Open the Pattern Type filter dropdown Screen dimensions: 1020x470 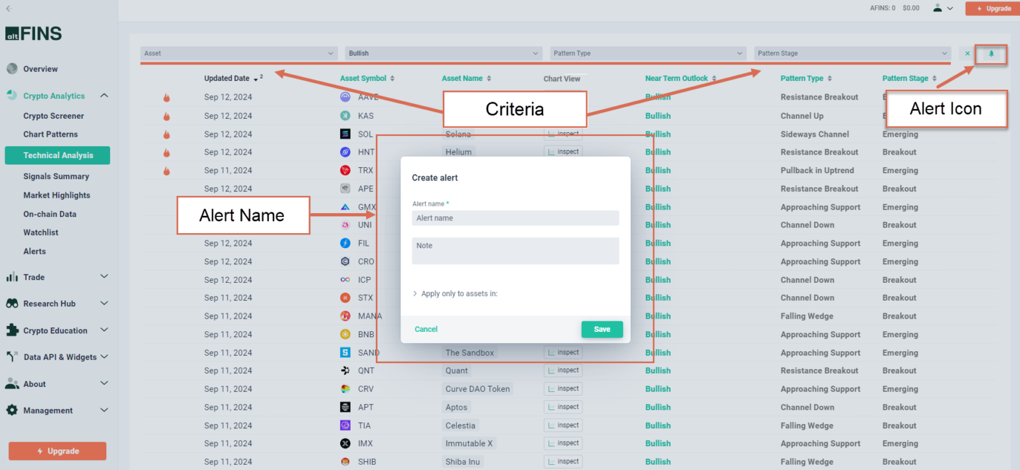648,53
